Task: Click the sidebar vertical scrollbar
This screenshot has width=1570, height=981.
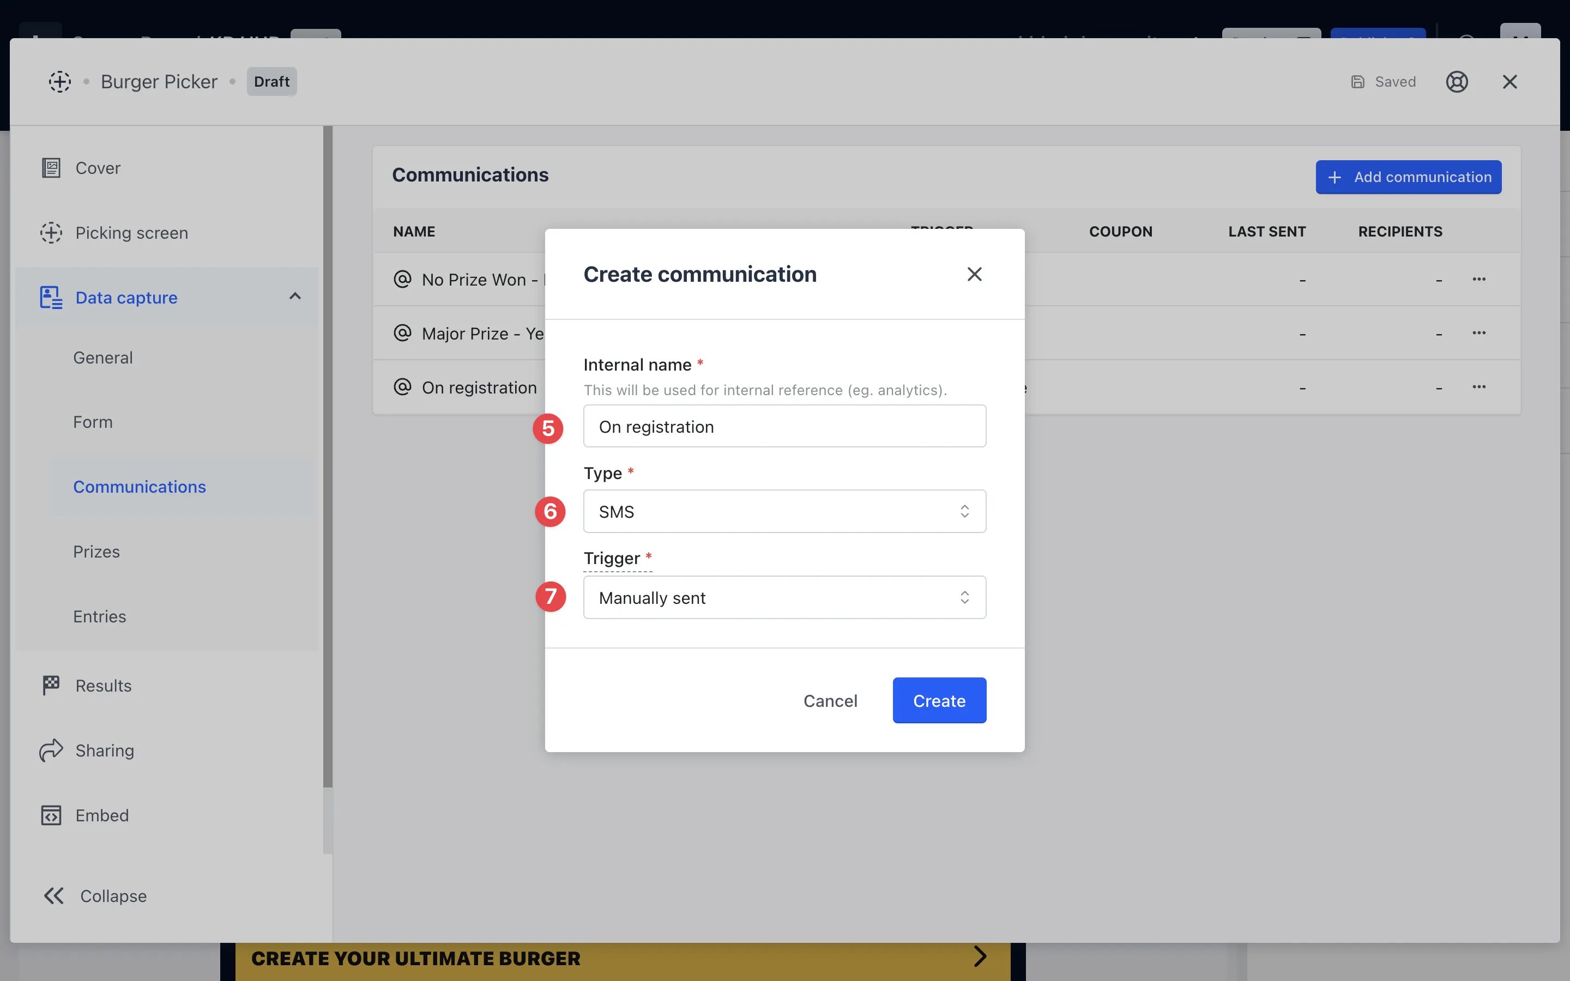Action: (x=328, y=457)
